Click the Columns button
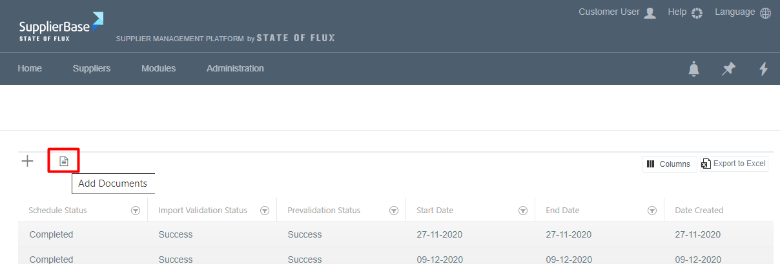This screenshot has height=264, width=780. (x=670, y=164)
